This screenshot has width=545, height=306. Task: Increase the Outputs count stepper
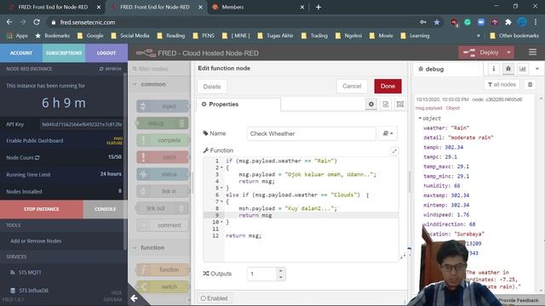coord(280,270)
